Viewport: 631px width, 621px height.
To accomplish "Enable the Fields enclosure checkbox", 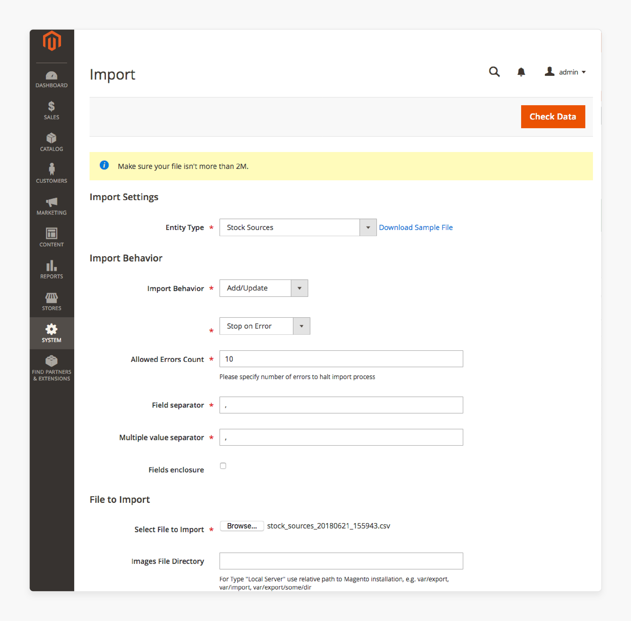I will [223, 466].
